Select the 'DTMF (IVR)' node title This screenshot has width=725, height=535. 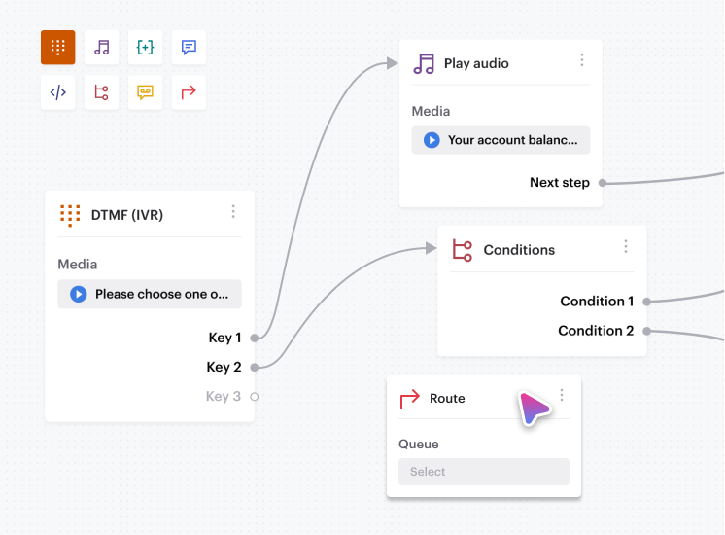click(127, 215)
